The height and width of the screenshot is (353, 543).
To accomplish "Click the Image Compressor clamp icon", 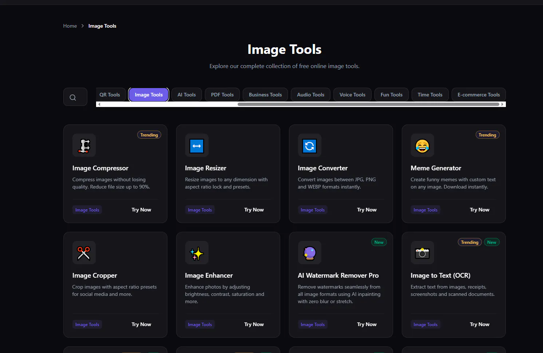I will point(84,146).
